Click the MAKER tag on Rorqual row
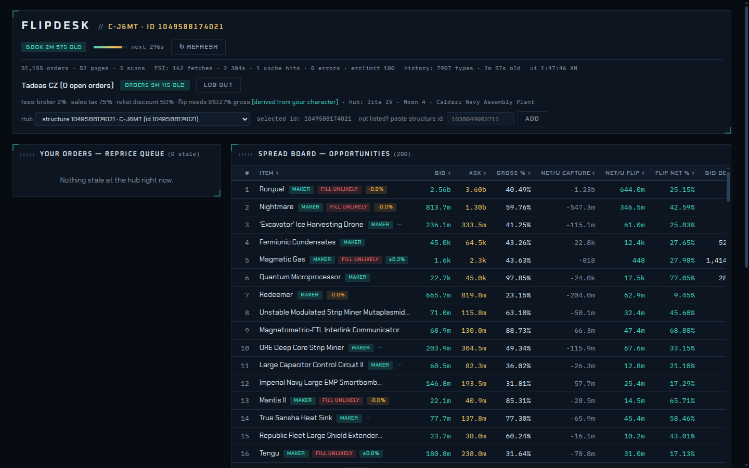Image resolution: width=749 pixels, height=468 pixels. point(301,189)
